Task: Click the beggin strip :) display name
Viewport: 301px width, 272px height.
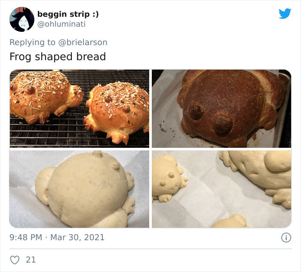Action: pyautogui.click(x=68, y=14)
